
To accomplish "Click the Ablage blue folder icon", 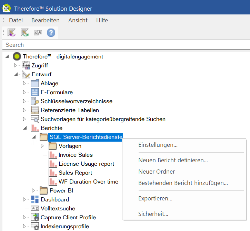I will [35, 83].
